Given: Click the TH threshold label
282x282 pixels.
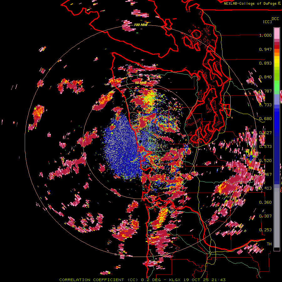Looking at the screenshot, I should click(x=269, y=244).
